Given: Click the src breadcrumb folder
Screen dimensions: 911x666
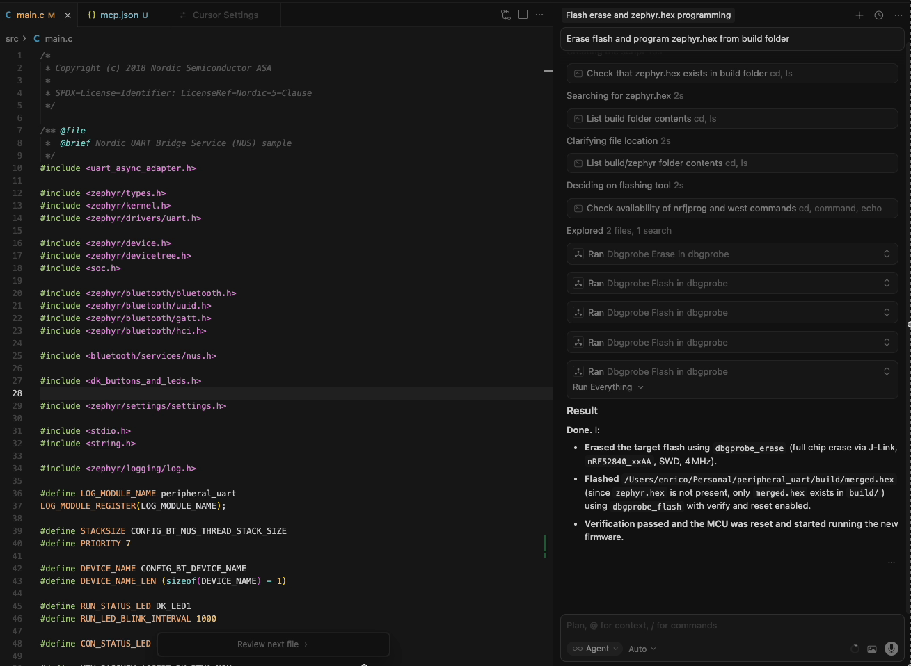Looking at the screenshot, I should point(12,39).
